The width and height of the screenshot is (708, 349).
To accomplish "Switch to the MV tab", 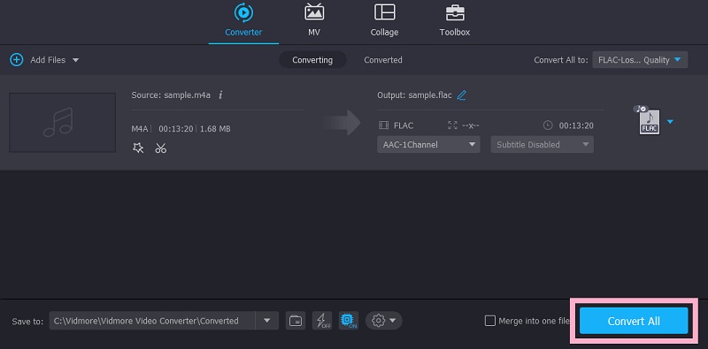I will pos(314,20).
